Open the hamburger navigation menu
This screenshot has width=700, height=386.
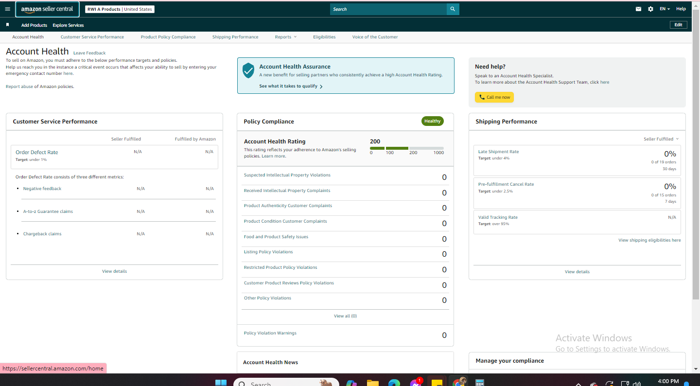point(7,9)
